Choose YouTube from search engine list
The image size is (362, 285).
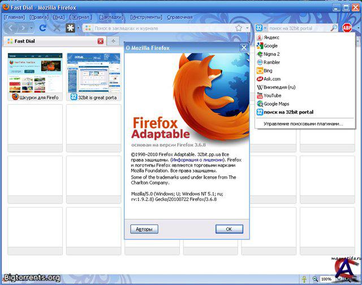click(x=273, y=96)
